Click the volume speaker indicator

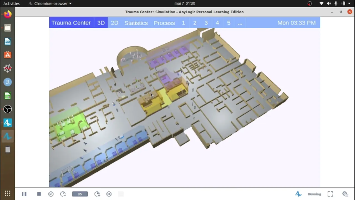pyautogui.click(x=329, y=3)
